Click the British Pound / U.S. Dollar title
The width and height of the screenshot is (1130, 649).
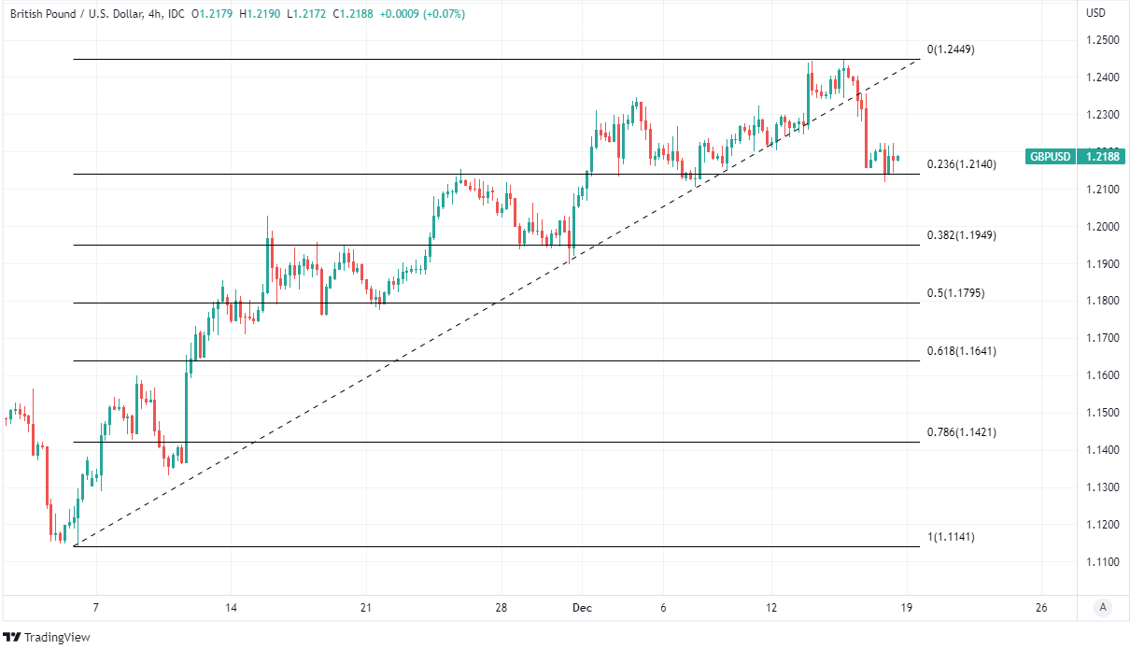(77, 14)
